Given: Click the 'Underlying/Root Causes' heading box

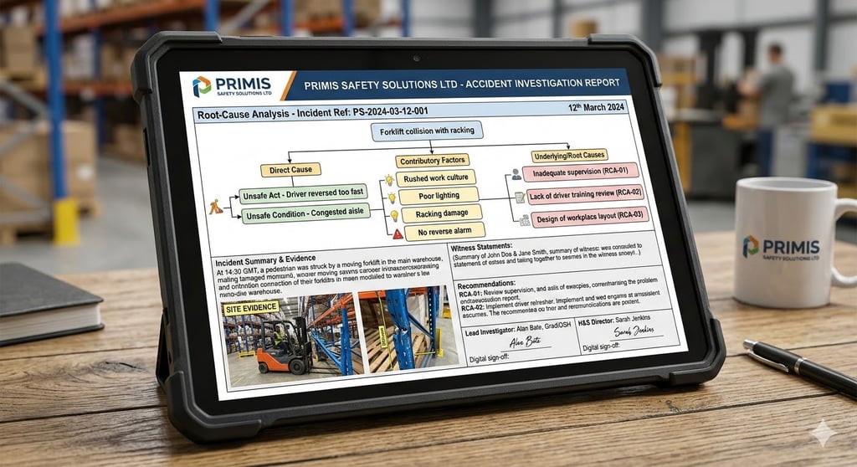Looking at the screenshot, I should 569,156.
